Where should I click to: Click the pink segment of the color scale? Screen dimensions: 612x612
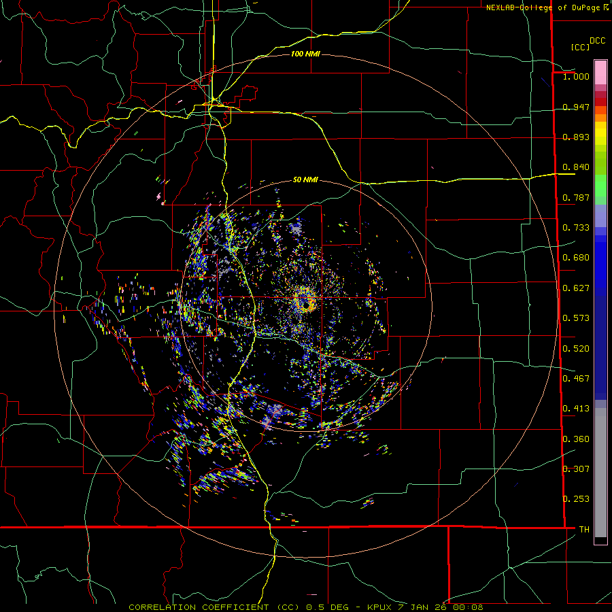[600, 72]
